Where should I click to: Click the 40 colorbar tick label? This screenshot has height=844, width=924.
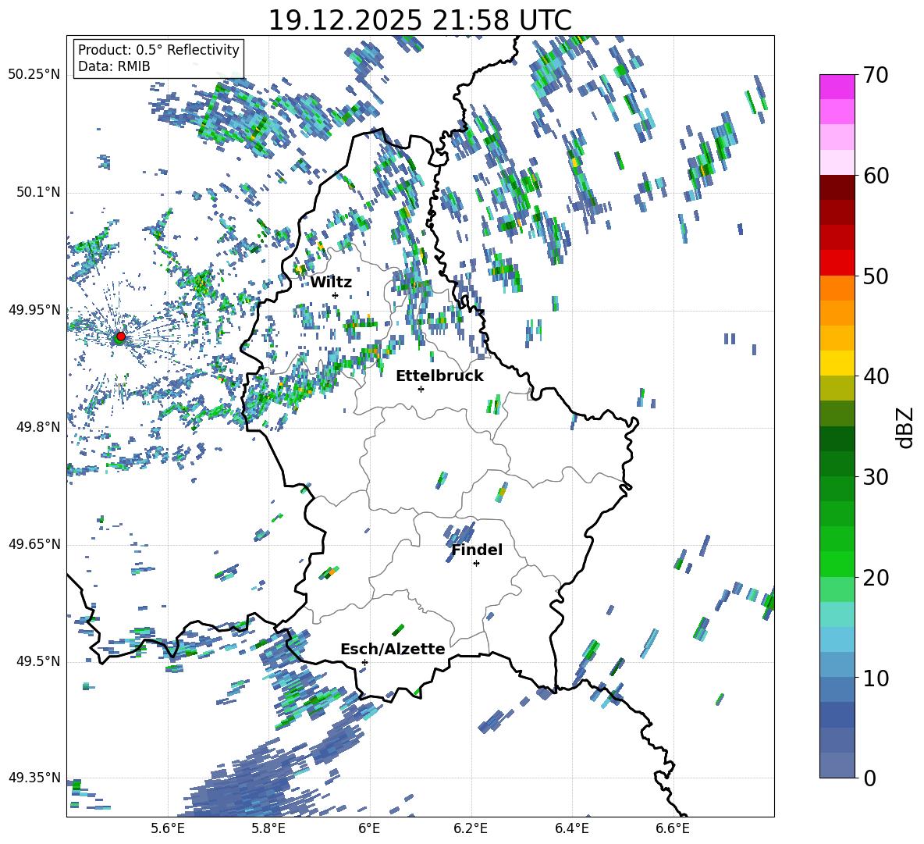click(x=876, y=376)
